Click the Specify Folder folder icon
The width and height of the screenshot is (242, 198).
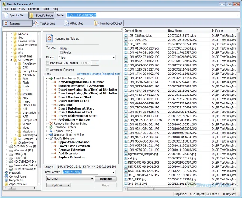[x=31, y=15]
